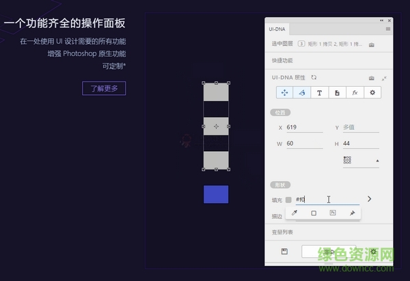Viewport: 410px width, 281px height.
Task: Collapse the UI-DNA 属性 section with arrows icon
Action: (x=384, y=78)
